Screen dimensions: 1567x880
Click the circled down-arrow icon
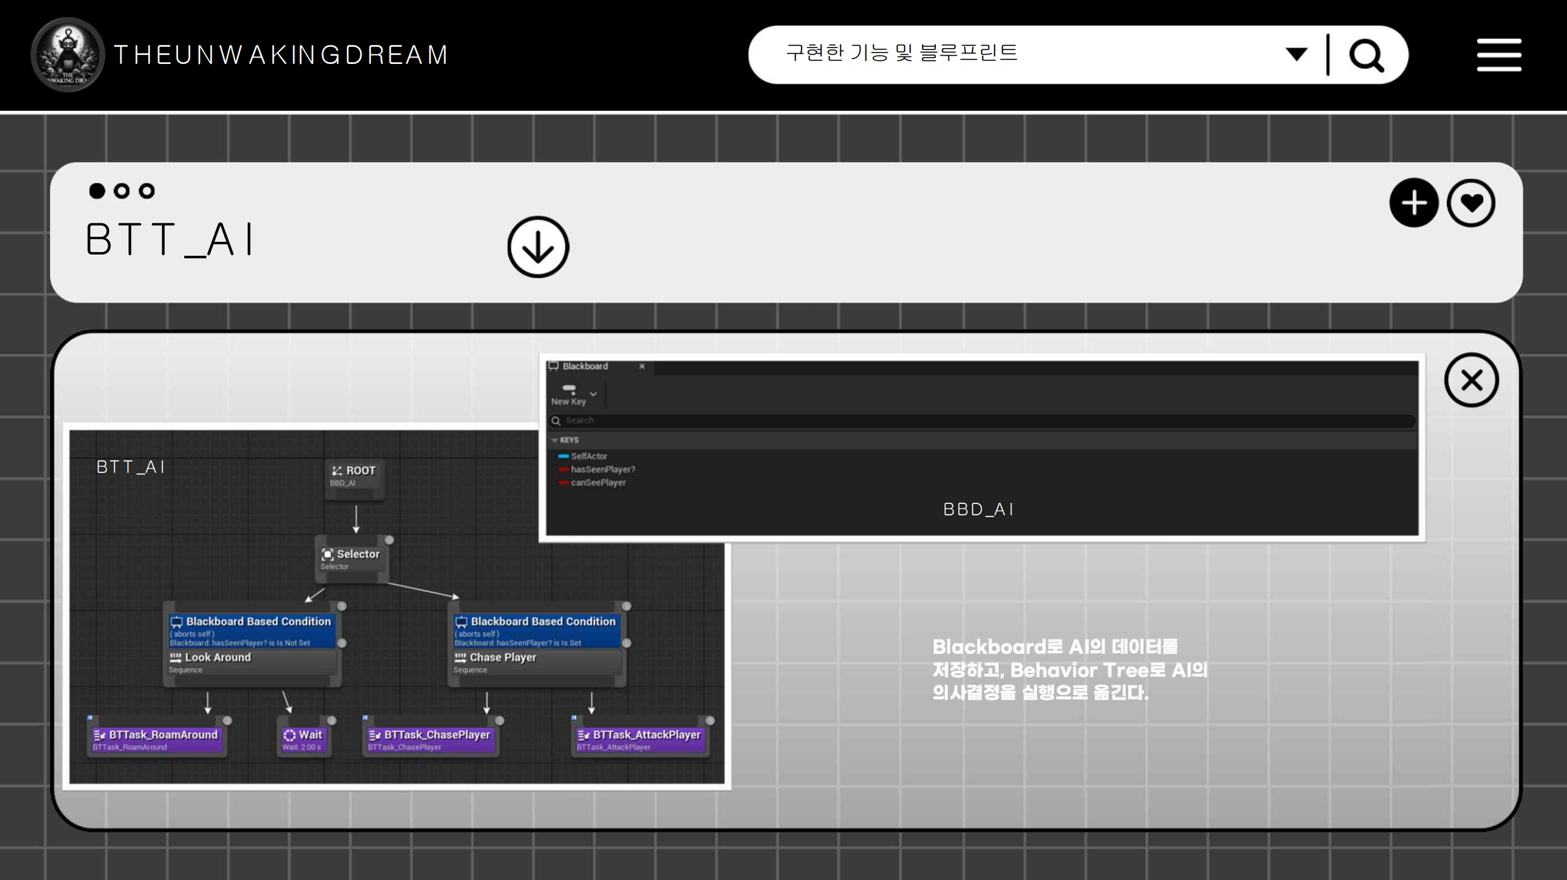pyautogui.click(x=538, y=247)
